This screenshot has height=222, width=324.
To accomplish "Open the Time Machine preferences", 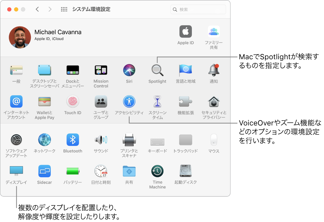I will [157, 171].
